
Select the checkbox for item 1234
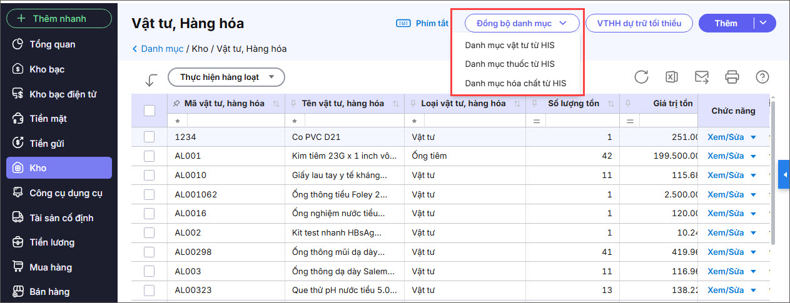[x=149, y=137]
